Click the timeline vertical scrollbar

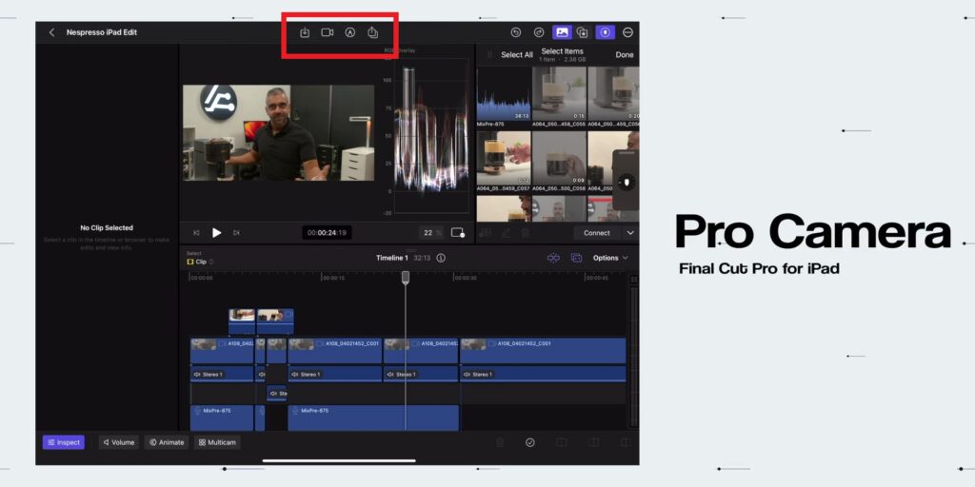pos(633,356)
